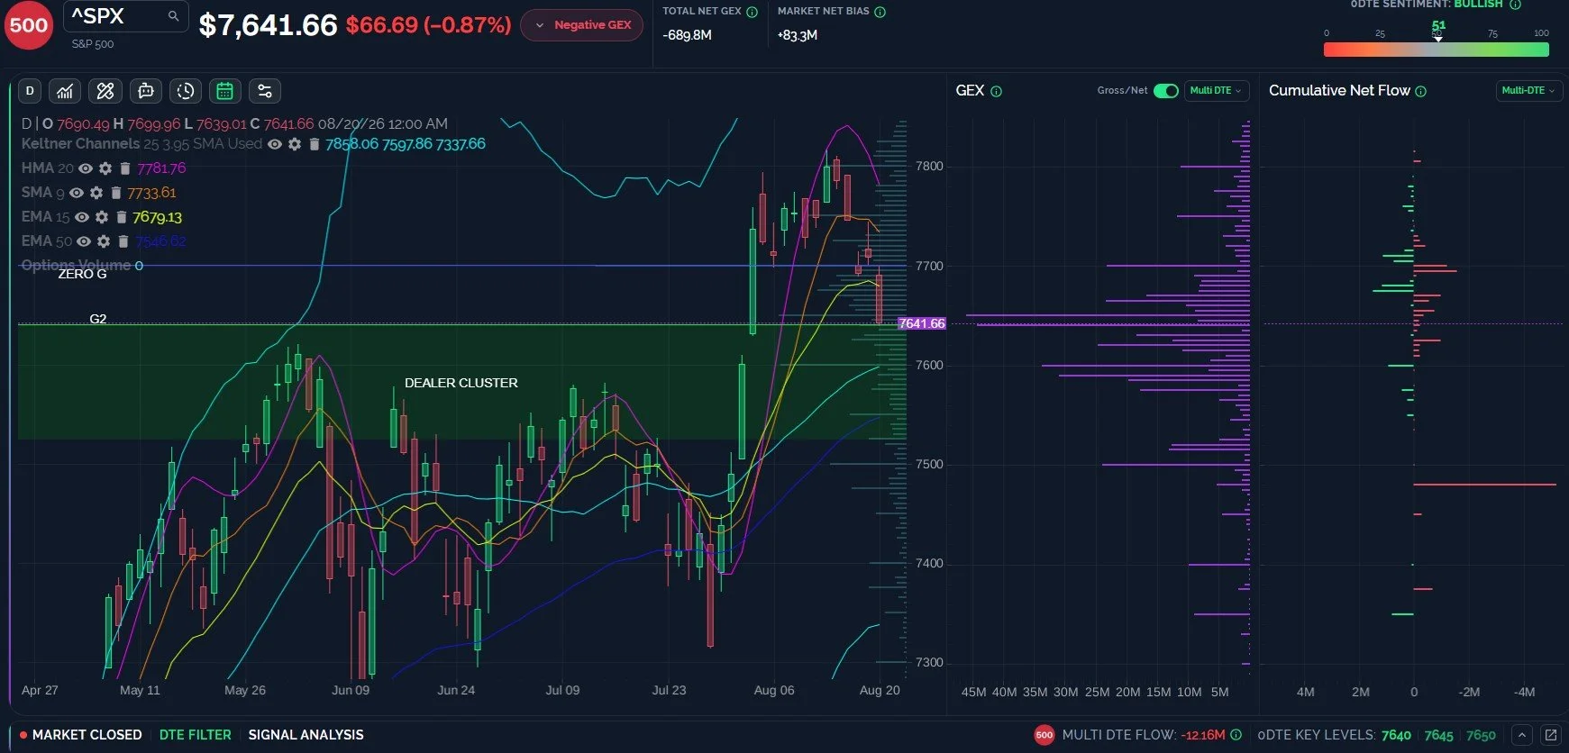Click the -12.16M Multi DTE Flow value

tap(1203, 735)
